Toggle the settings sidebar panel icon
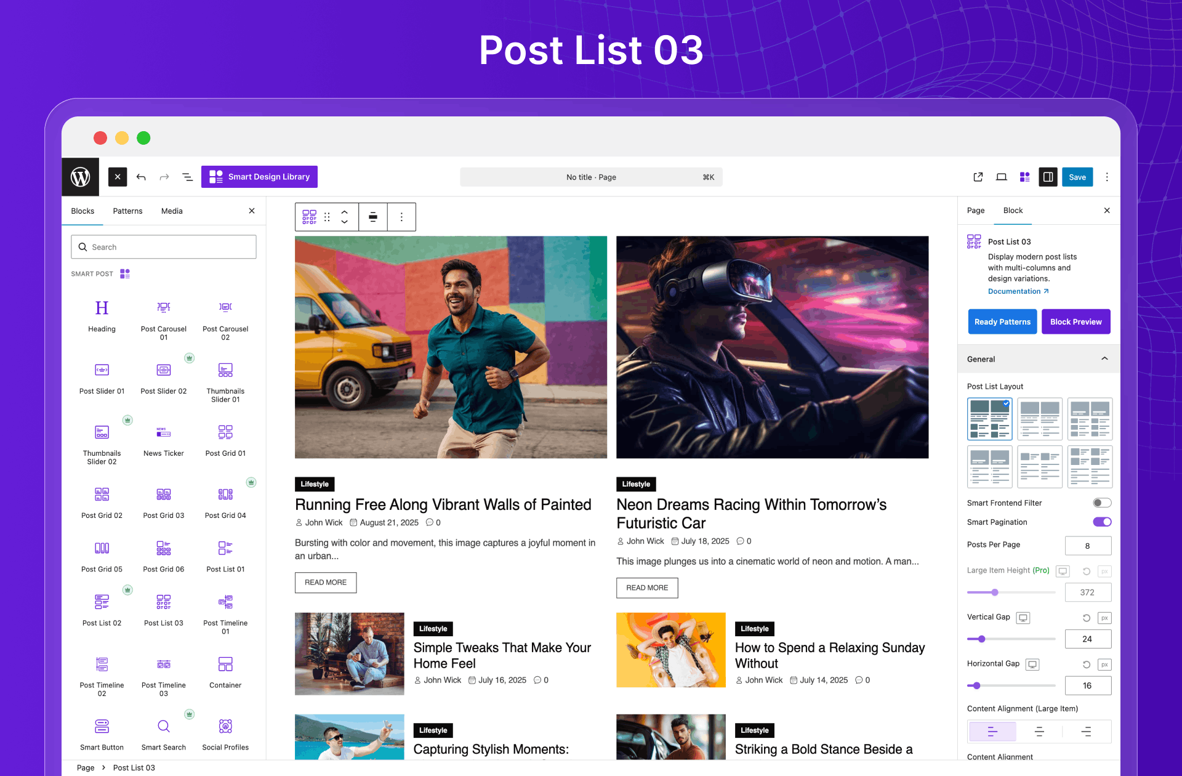The image size is (1182, 776). [x=1048, y=177]
